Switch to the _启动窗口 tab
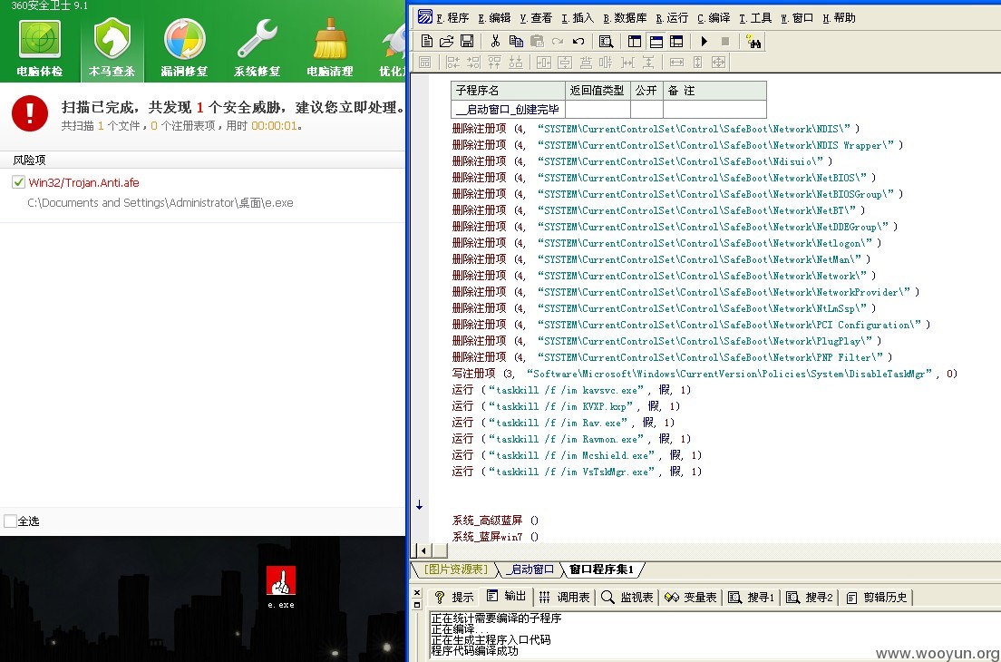Screen dimensions: 1001x662 pos(530,569)
